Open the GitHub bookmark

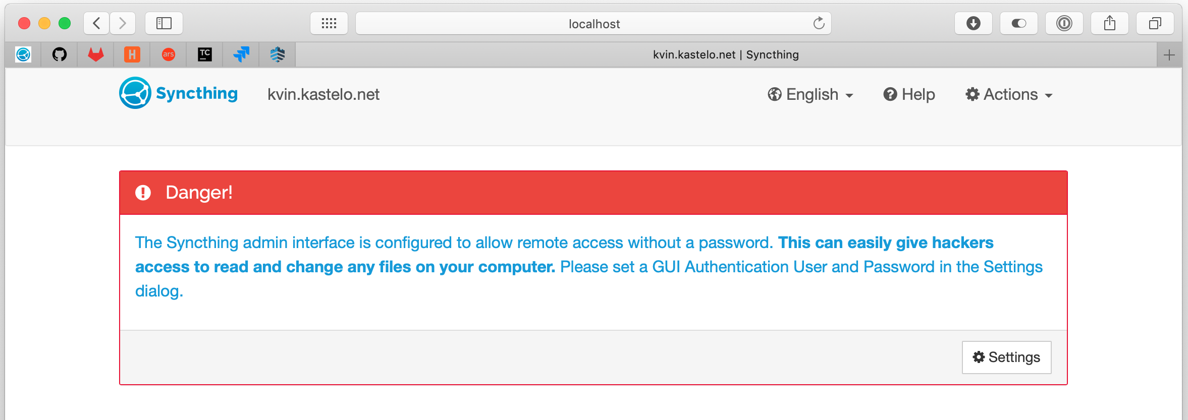click(60, 54)
